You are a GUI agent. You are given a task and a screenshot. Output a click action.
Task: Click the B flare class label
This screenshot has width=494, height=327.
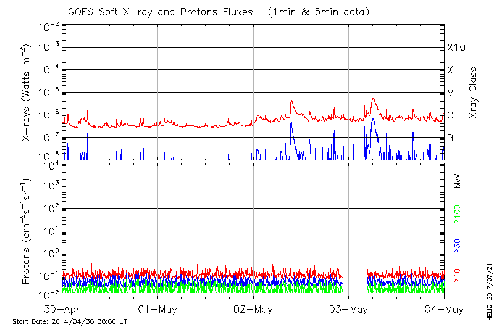(x=450, y=138)
